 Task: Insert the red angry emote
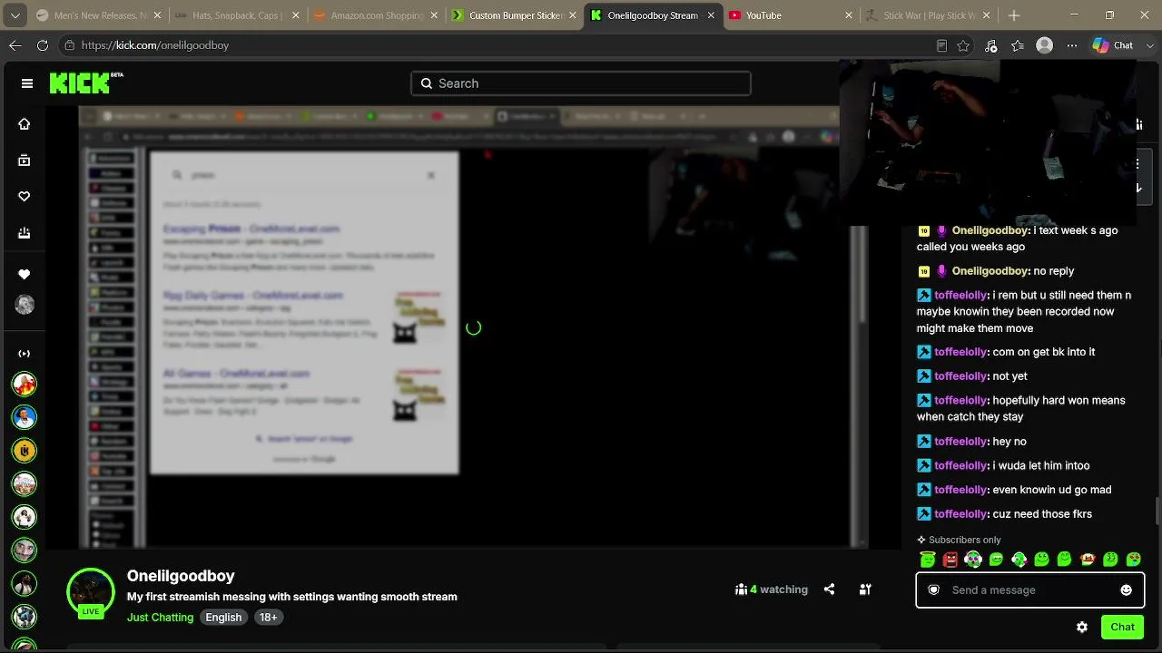(950, 560)
